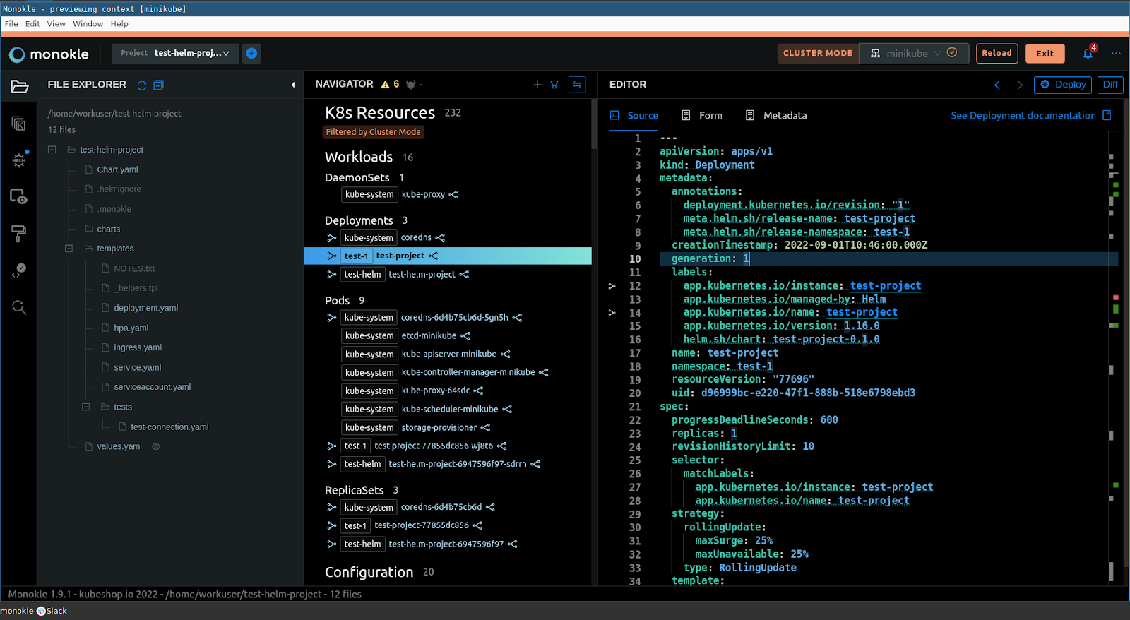Open the Helm pane in left sidebar

coord(19,160)
